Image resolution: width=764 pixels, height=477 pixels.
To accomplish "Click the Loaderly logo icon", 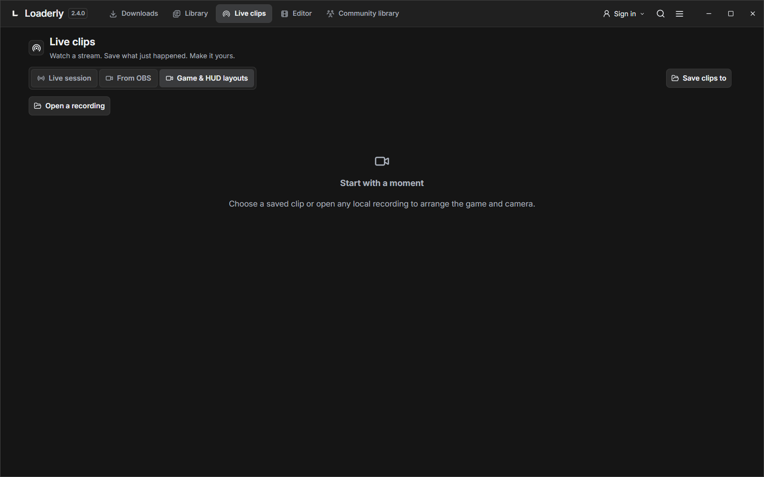I will tap(15, 13).
